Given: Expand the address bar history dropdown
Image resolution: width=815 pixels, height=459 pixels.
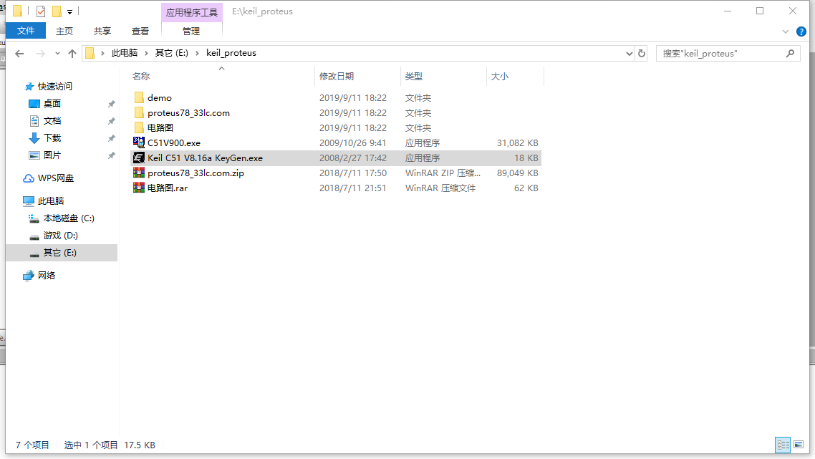Looking at the screenshot, I should click(629, 53).
